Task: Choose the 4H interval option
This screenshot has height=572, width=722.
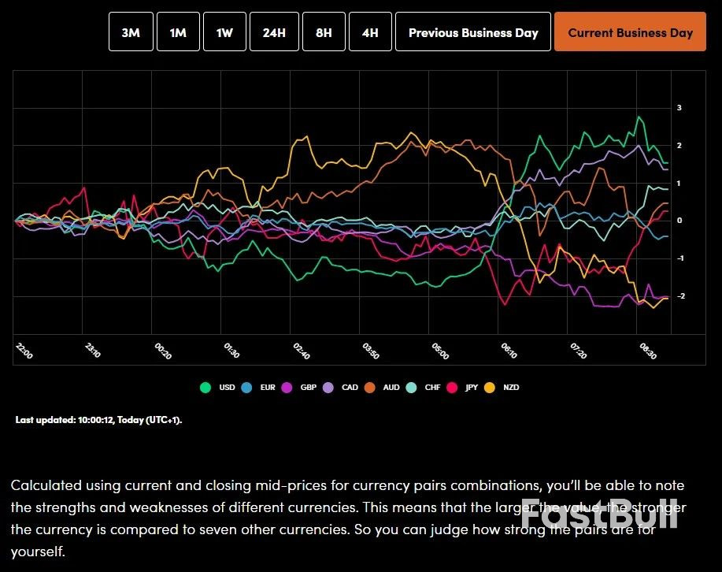Action: [369, 32]
